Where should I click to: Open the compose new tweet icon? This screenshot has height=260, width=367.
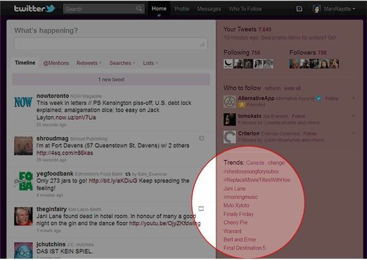pos(299,9)
